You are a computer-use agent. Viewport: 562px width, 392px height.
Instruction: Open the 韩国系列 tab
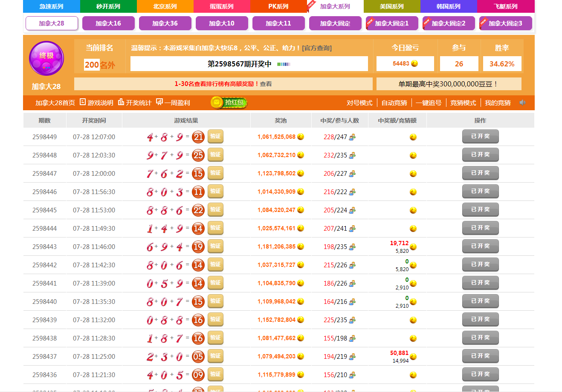448,6
